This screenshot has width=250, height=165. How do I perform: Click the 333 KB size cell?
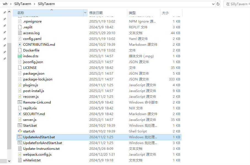point(174,79)
